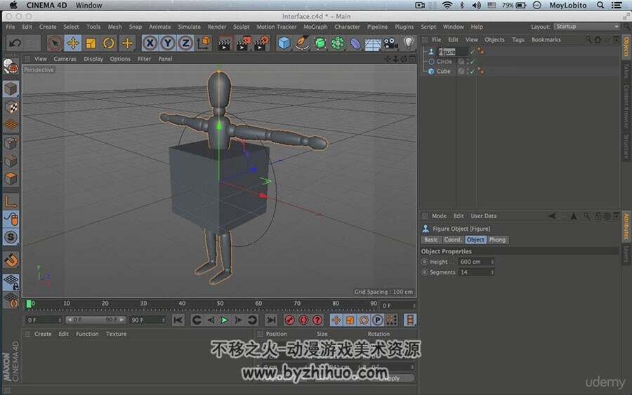Open the Layout Startup dropdown
632x395 pixels.
[586, 27]
